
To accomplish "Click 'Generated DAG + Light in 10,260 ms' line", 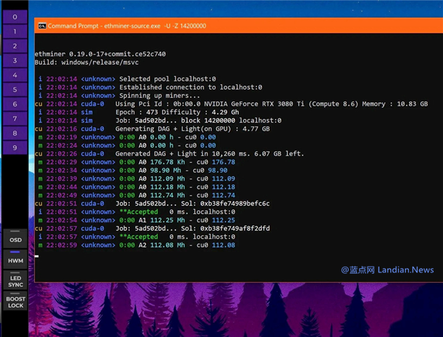I will point(169,154).
